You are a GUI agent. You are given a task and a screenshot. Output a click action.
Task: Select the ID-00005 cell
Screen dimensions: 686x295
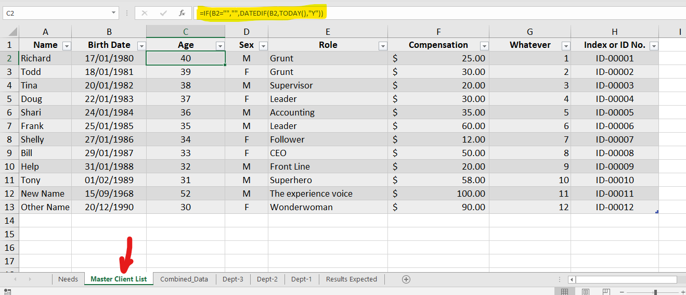pyautogui.click(x=615, y=112)
